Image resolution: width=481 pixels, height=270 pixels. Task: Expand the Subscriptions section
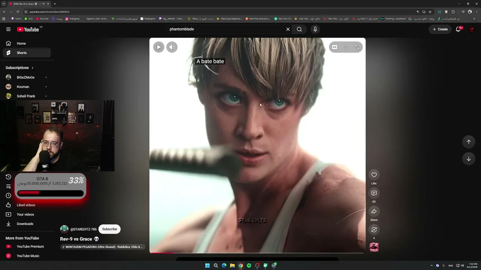(20, 68)
